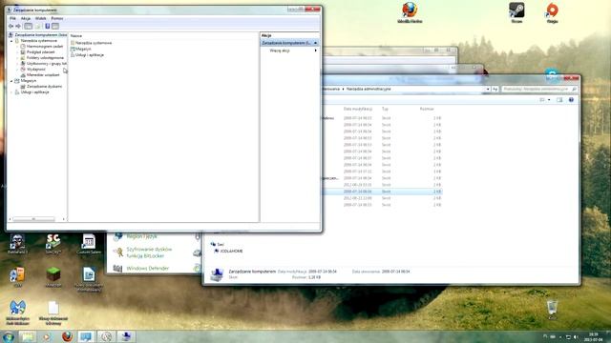Open the Explorer view options dropdown arrow

pos(549,100)
